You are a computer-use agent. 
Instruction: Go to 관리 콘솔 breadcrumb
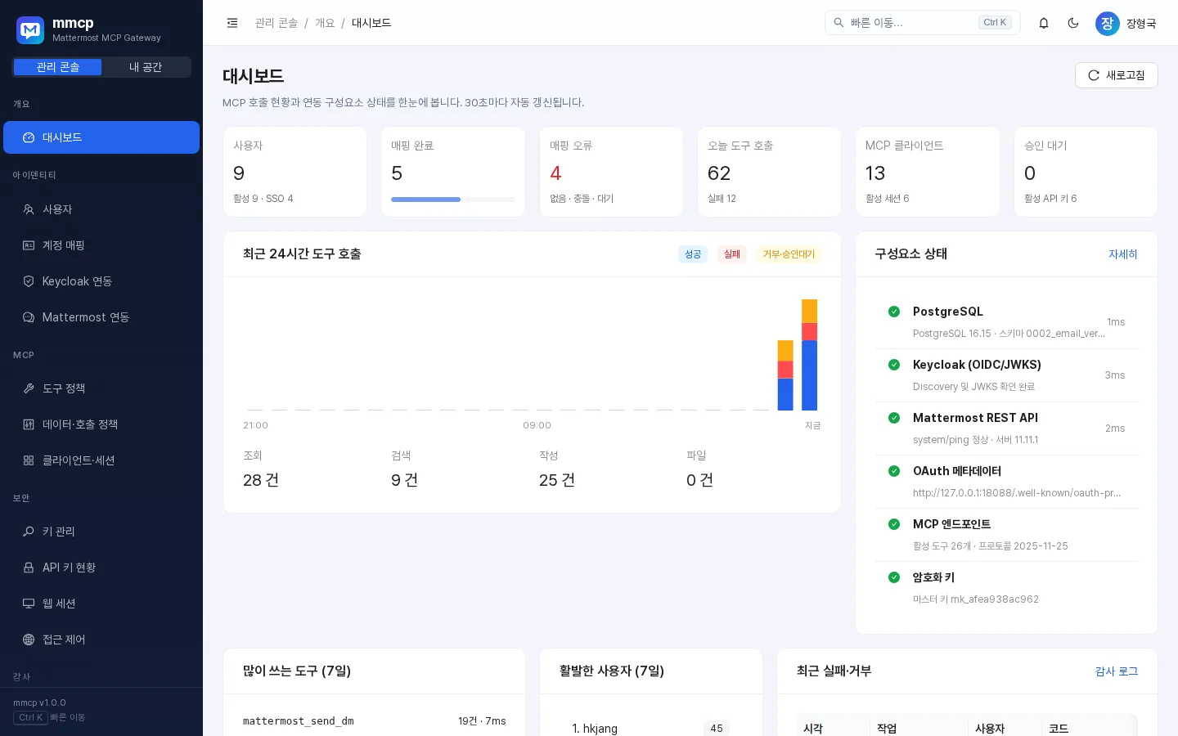coord(277,23)
